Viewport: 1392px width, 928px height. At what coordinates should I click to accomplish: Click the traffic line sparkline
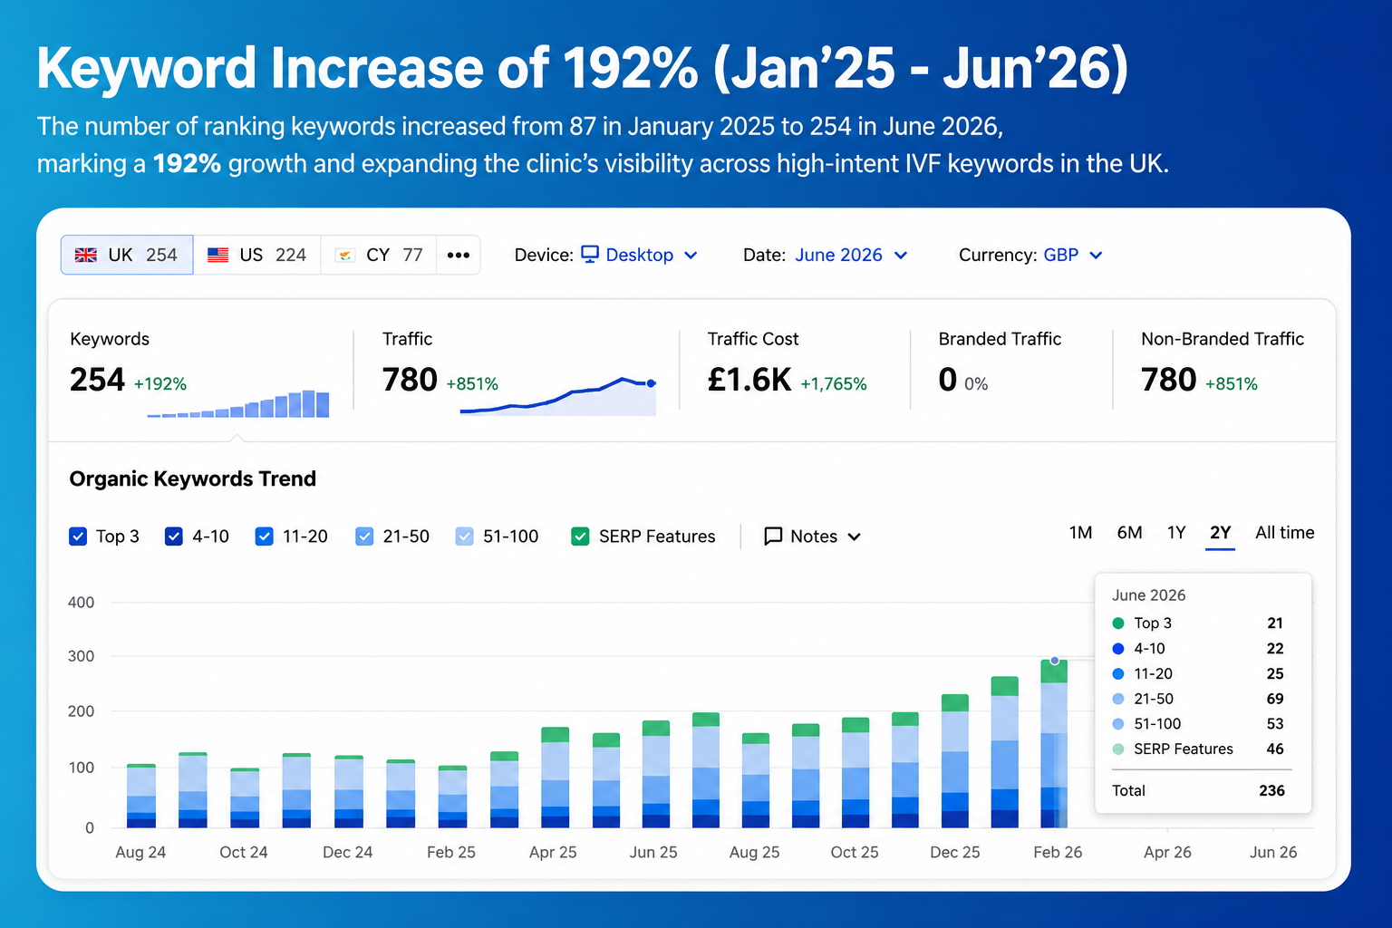coord(558,396)
